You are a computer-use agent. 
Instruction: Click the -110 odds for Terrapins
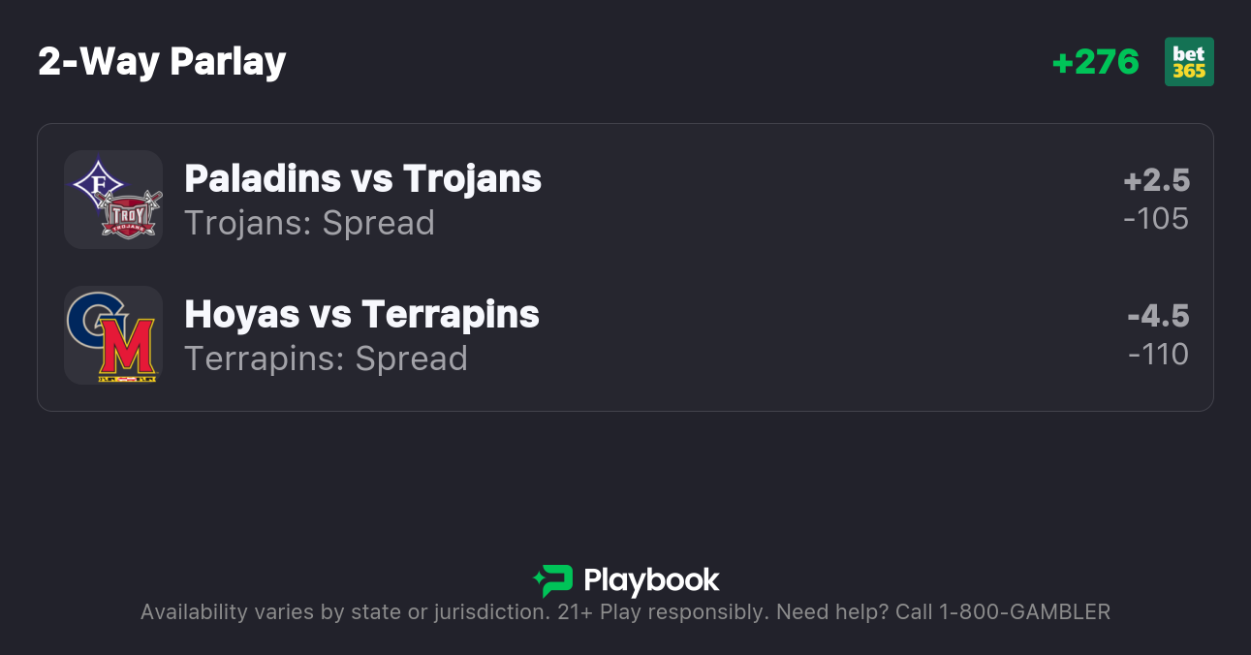pos(1158,355)
